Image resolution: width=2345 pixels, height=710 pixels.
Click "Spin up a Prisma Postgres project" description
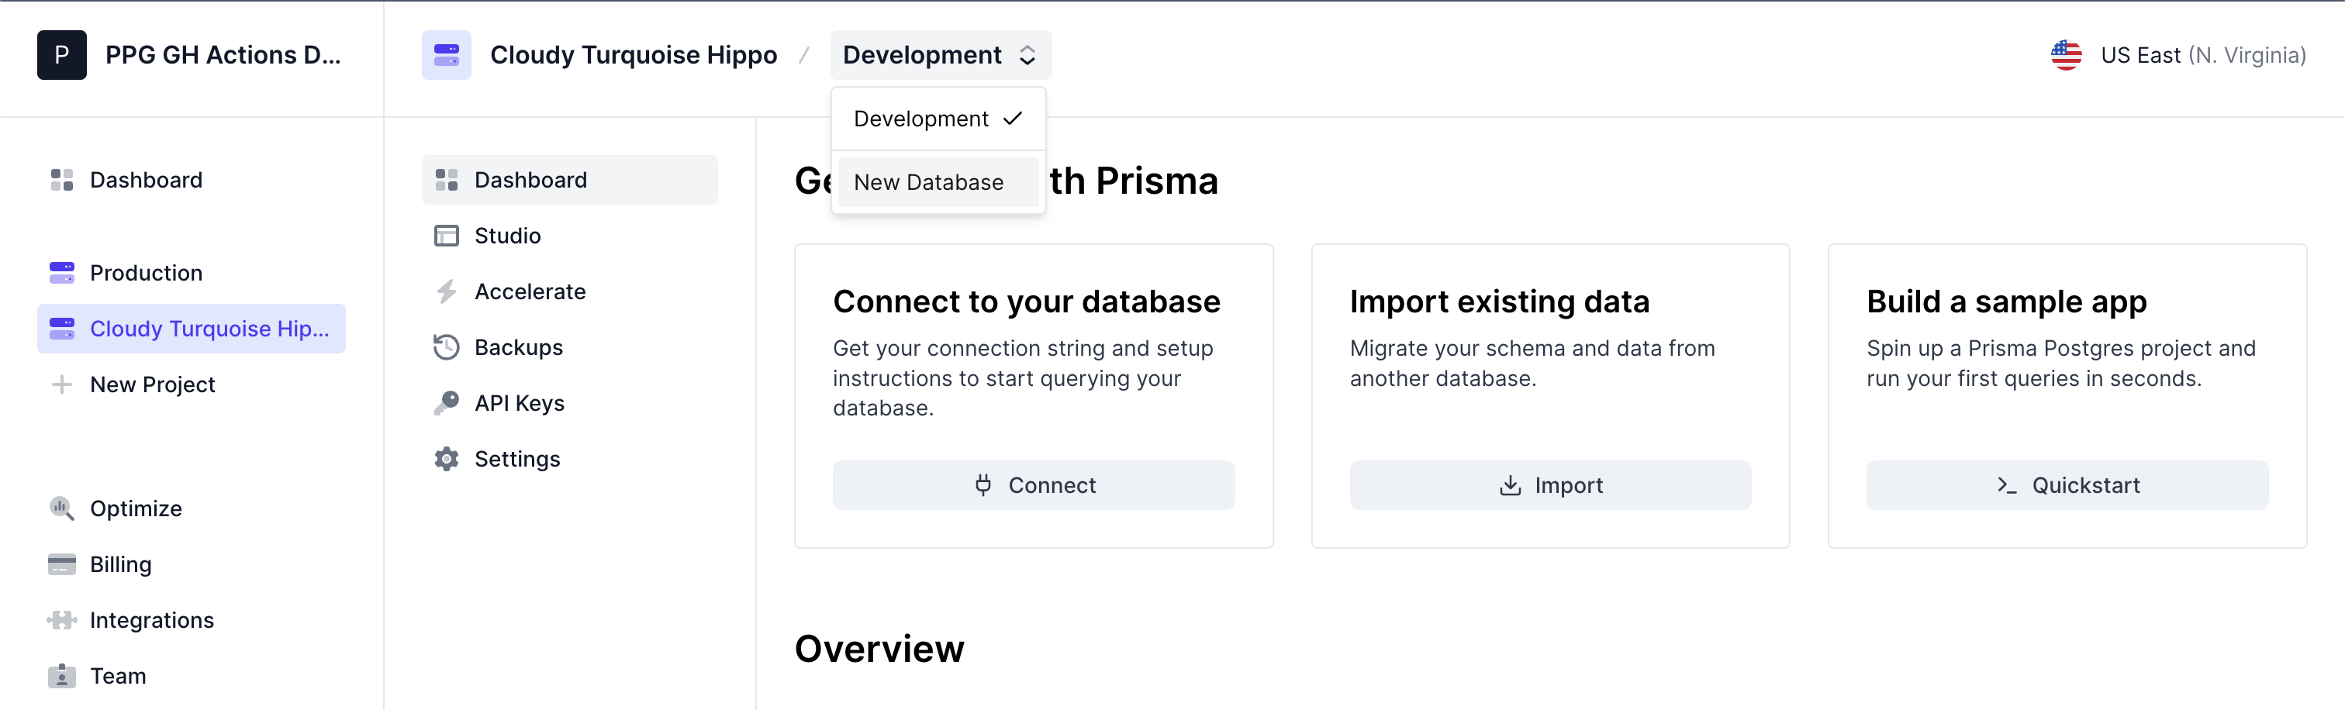tap(2061, 364)
